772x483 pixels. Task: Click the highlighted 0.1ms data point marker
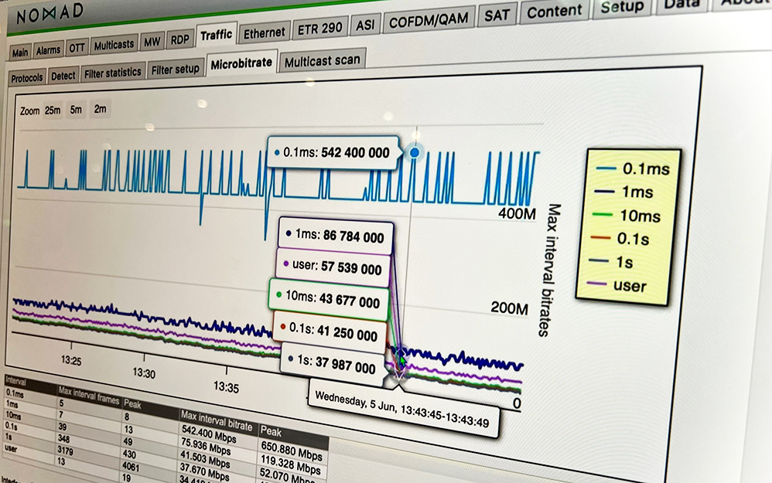click(415, 153)
